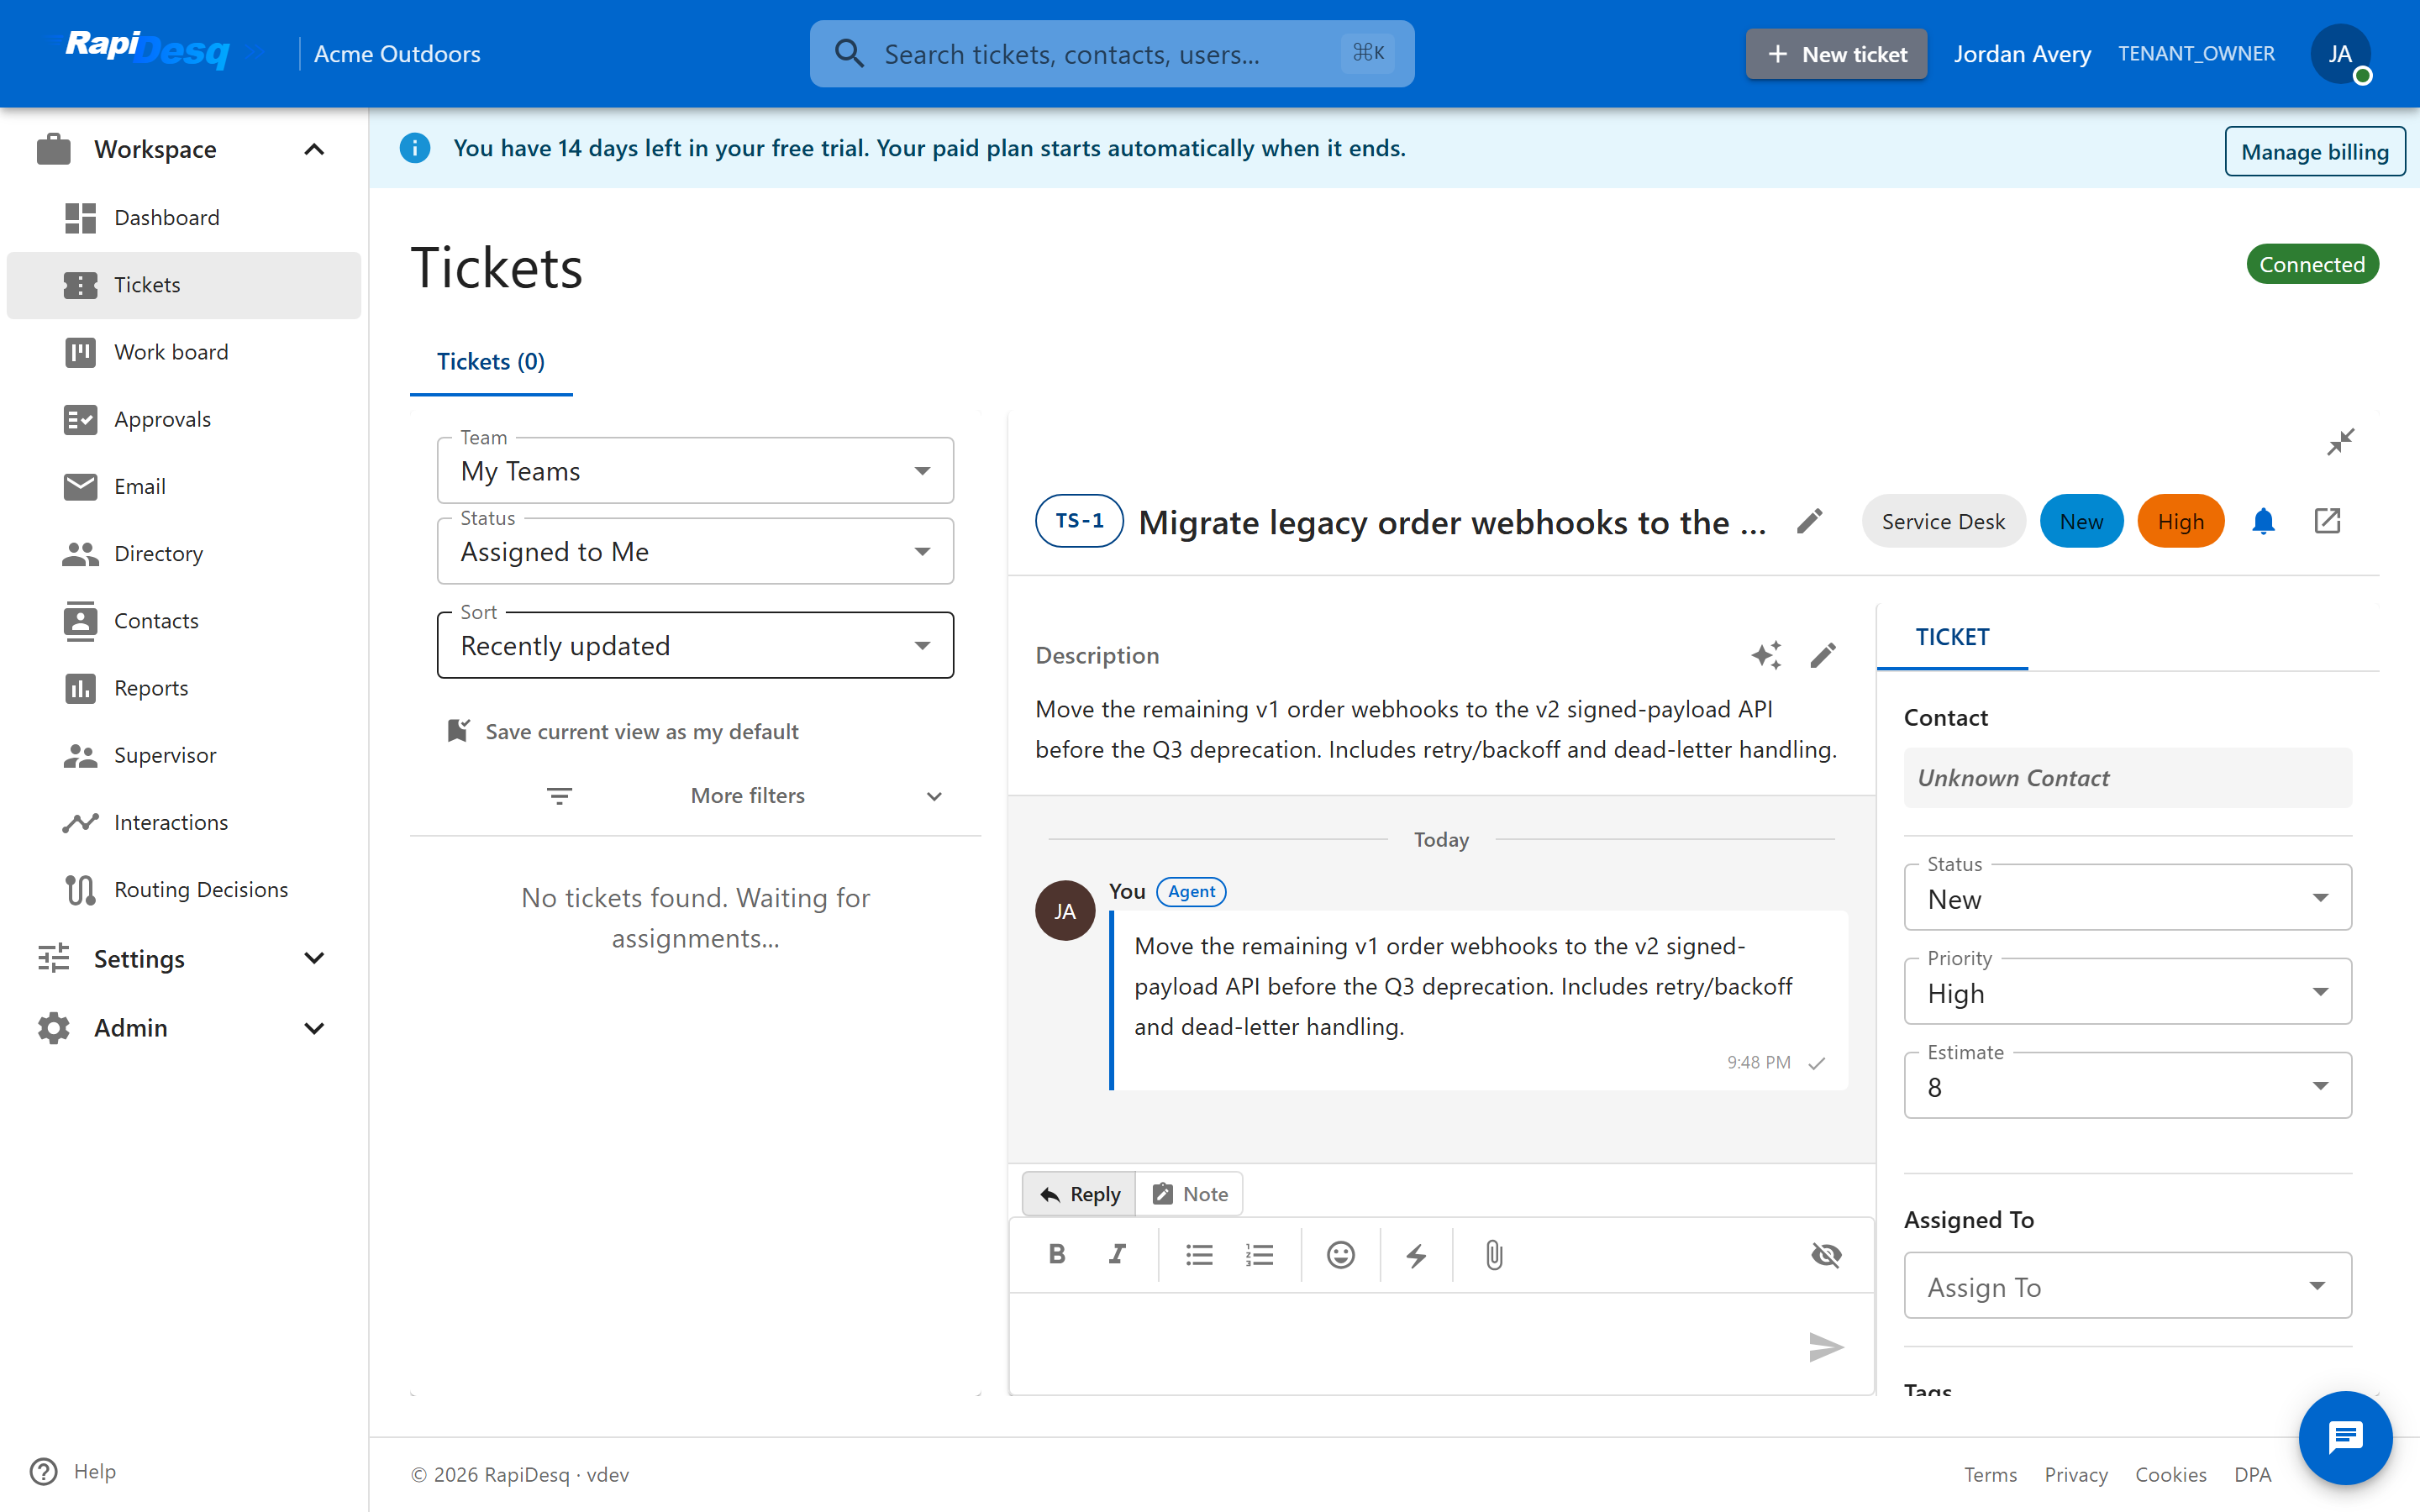Go to the Dashboard page

(184, 217)
